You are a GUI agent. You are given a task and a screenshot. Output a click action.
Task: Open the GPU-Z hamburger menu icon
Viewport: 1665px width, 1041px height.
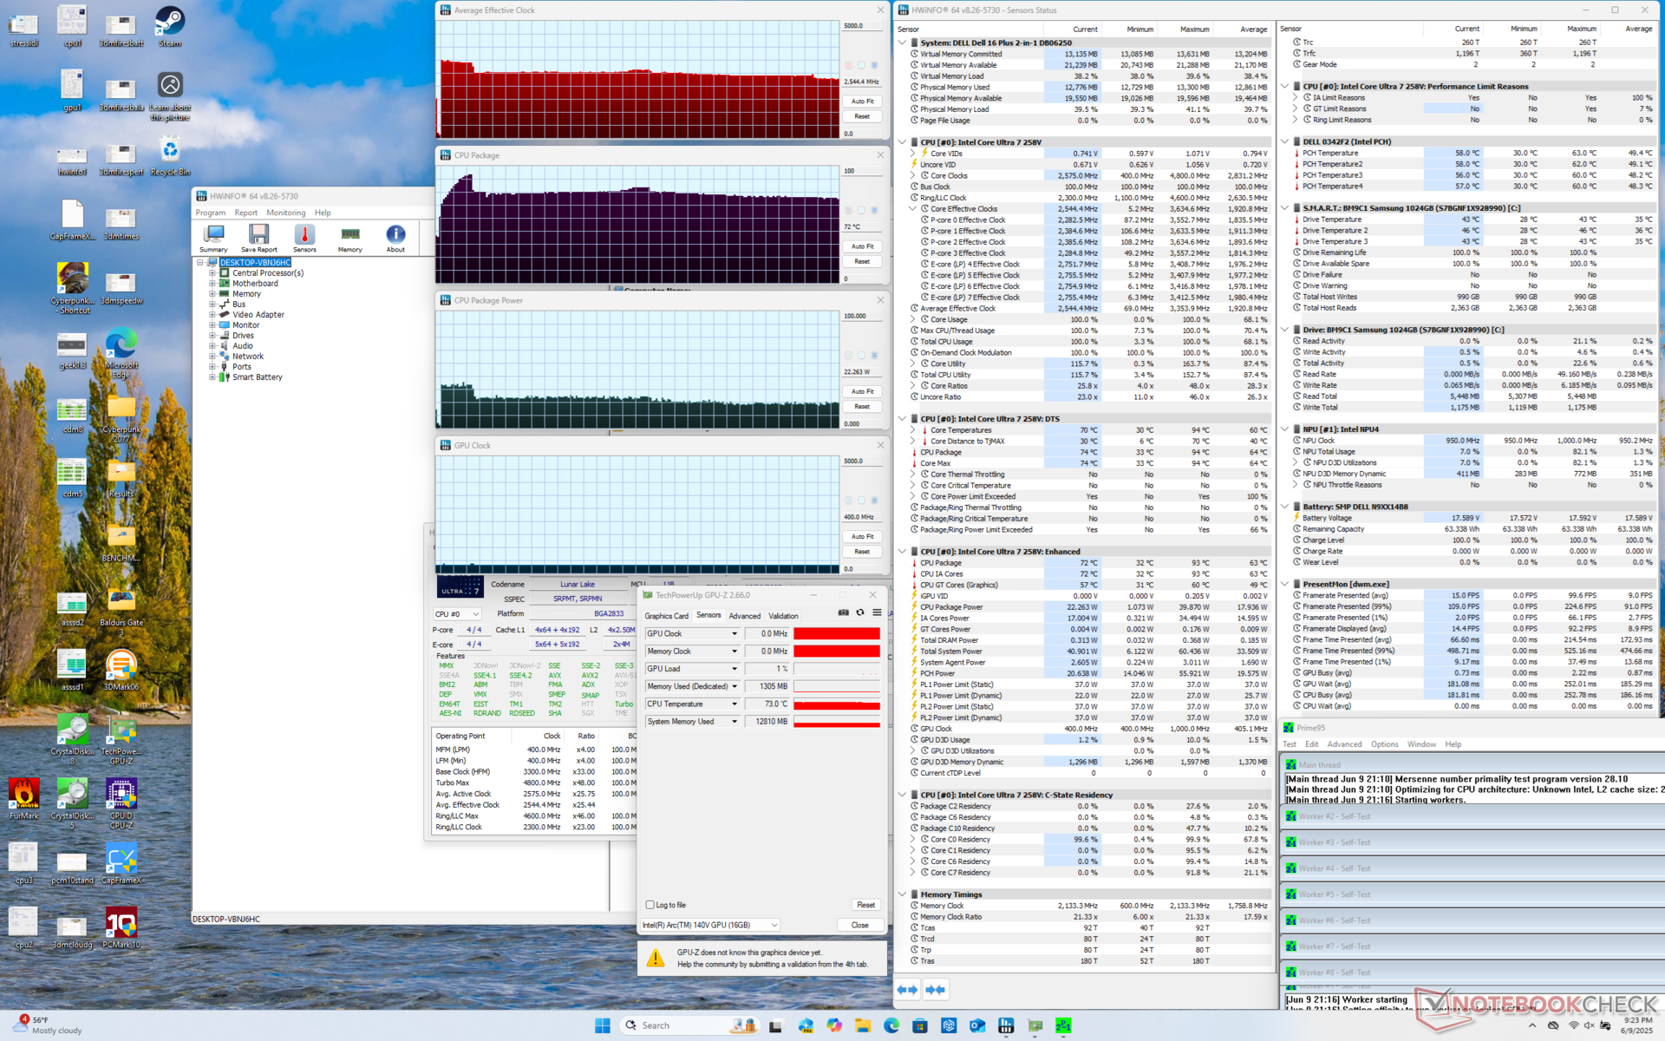[877, 612]
